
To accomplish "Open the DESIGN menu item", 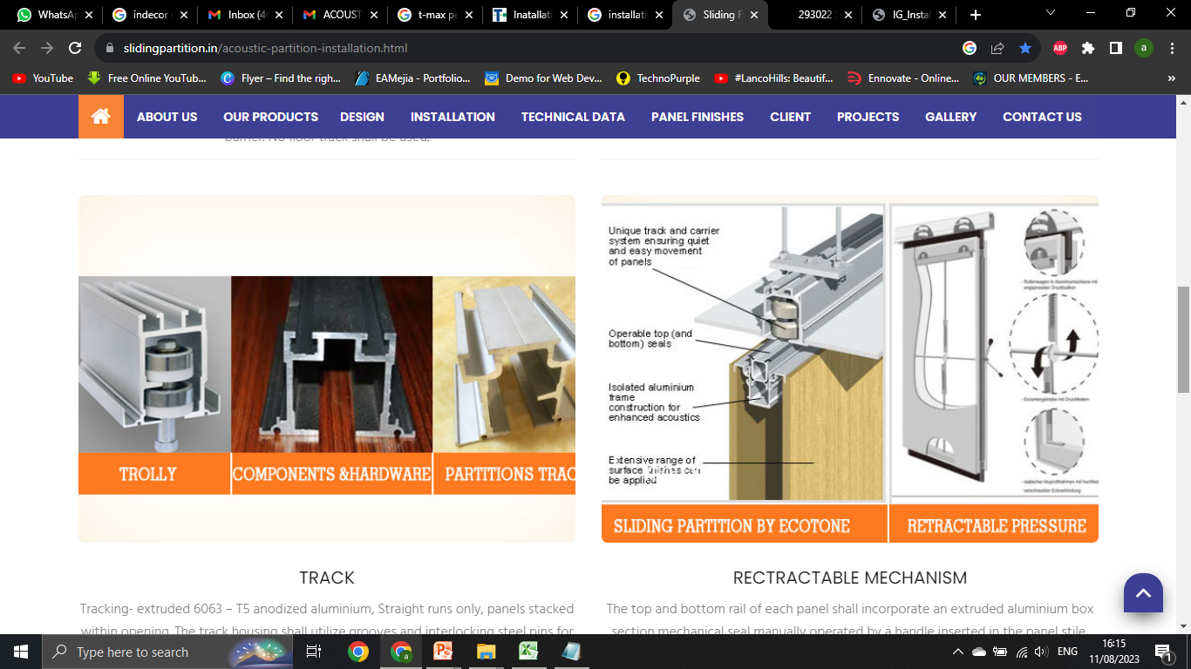I will pyautogui.click(x=362, y=117).
